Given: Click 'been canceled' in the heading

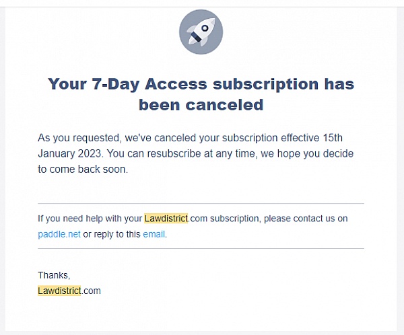Looking at the screenshot, I should tap(201, 105).
